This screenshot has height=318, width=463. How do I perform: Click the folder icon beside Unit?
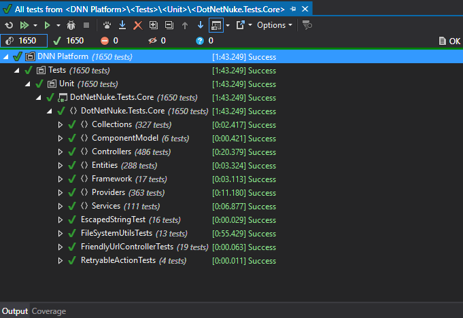point(52,84)
